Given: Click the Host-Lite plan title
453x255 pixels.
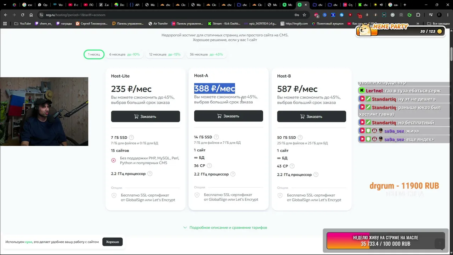Looking at the screenshot, I should click(x=120, y=76).
